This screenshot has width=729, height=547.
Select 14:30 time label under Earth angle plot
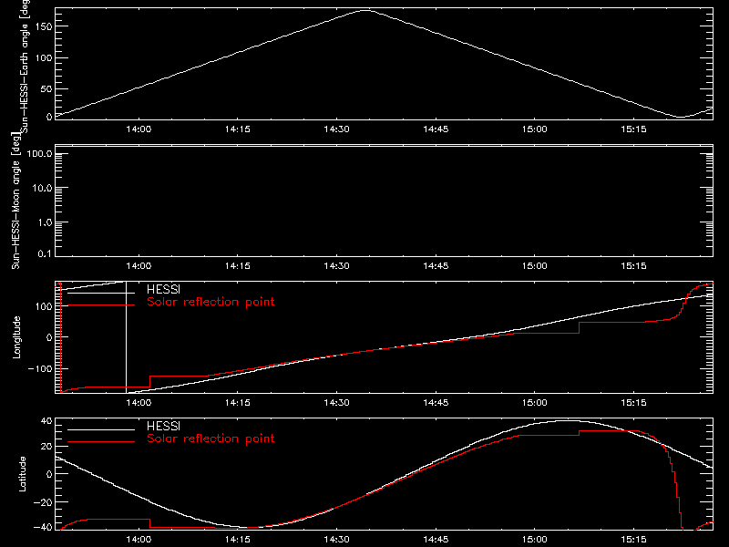(336, 129)
